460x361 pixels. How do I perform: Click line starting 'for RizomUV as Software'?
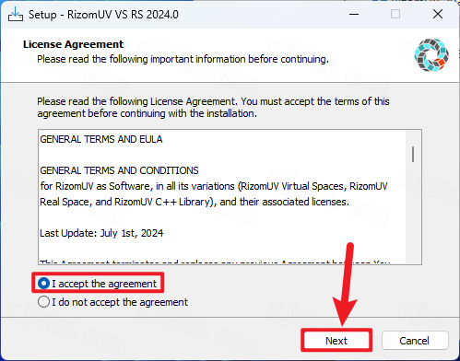click(x=214, y=186)
